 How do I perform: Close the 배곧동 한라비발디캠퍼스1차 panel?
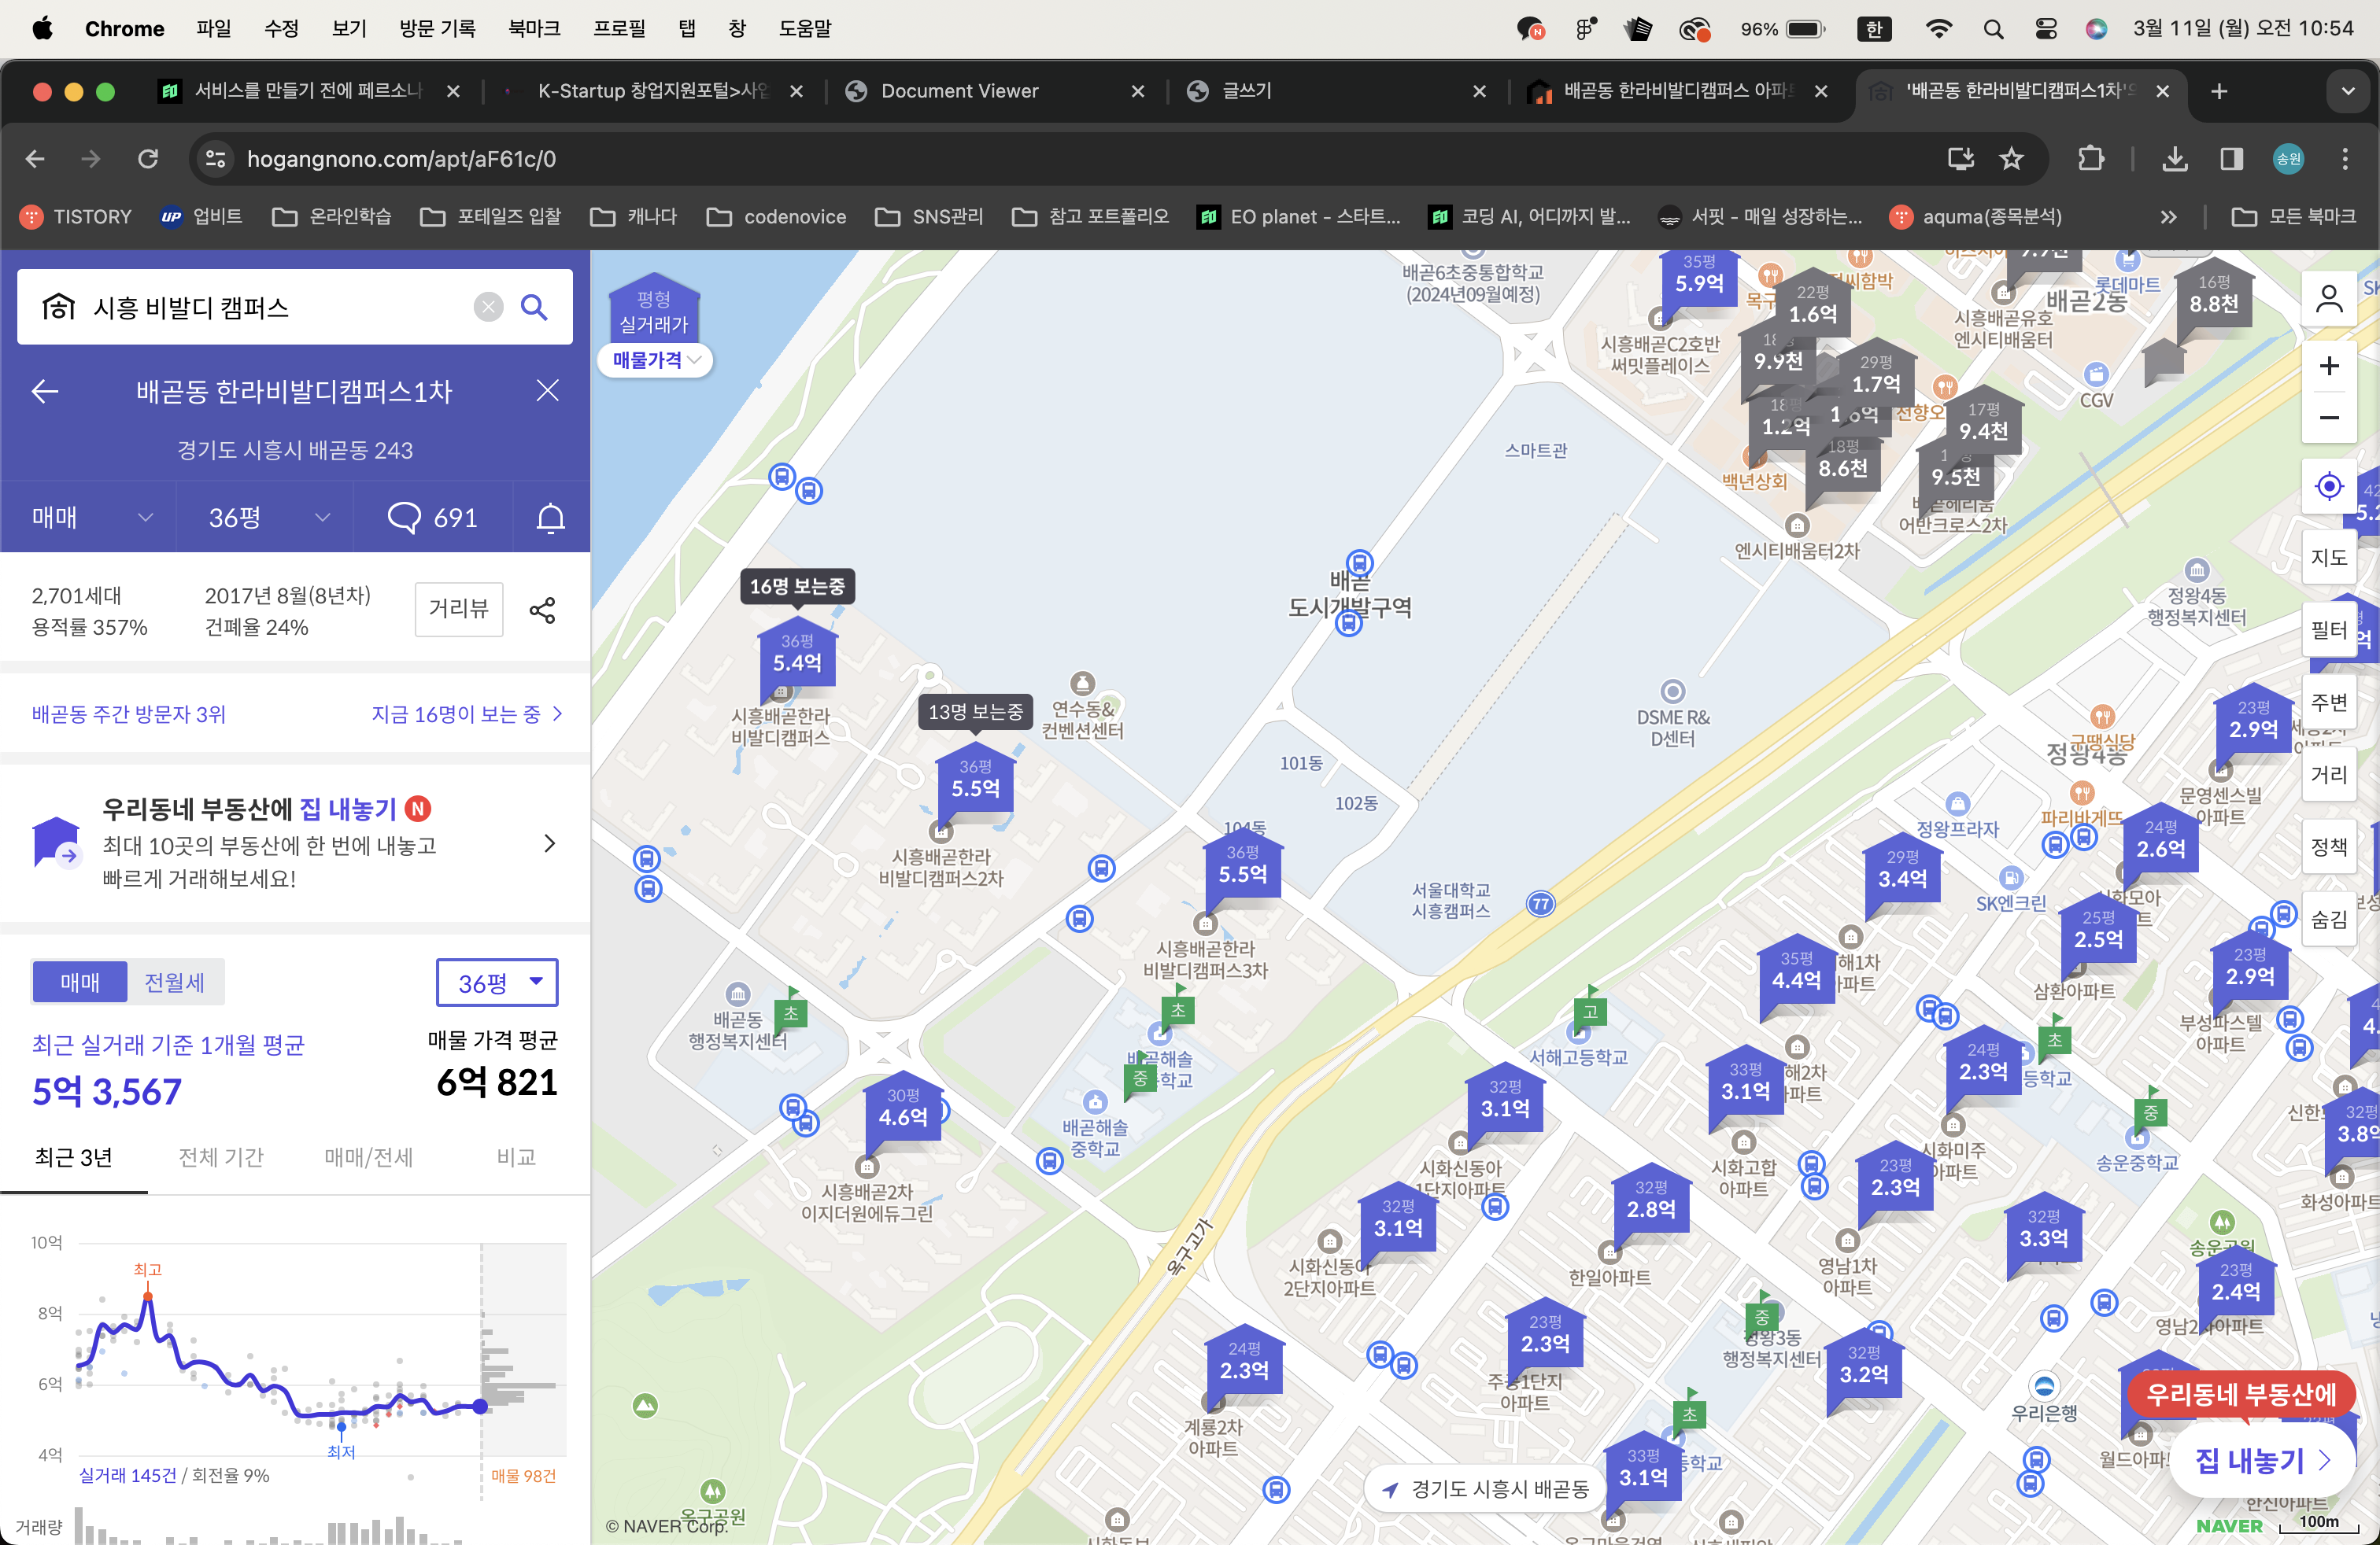547,391
